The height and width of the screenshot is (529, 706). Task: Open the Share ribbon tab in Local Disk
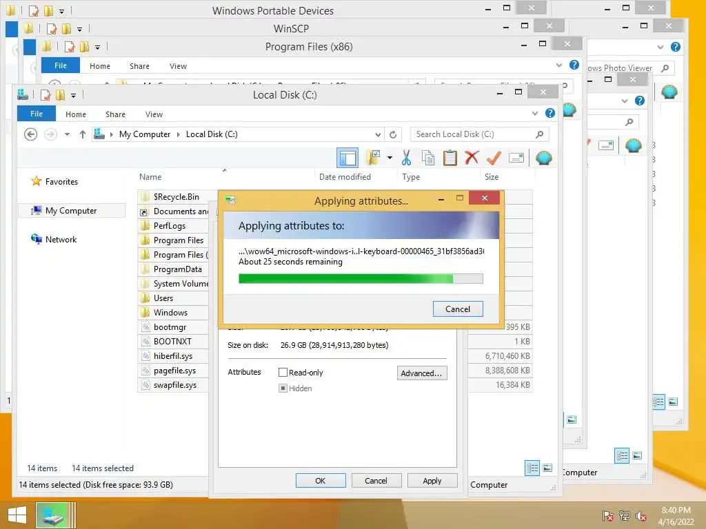pyautogui.click(x=115, y=114)
